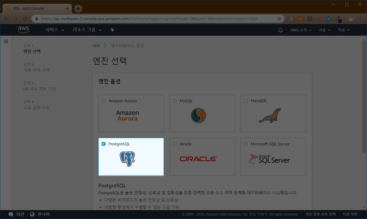Select the RDS - AWS Console tab
The height and width of the screenshot is (219, 367).
click(37, 9)
